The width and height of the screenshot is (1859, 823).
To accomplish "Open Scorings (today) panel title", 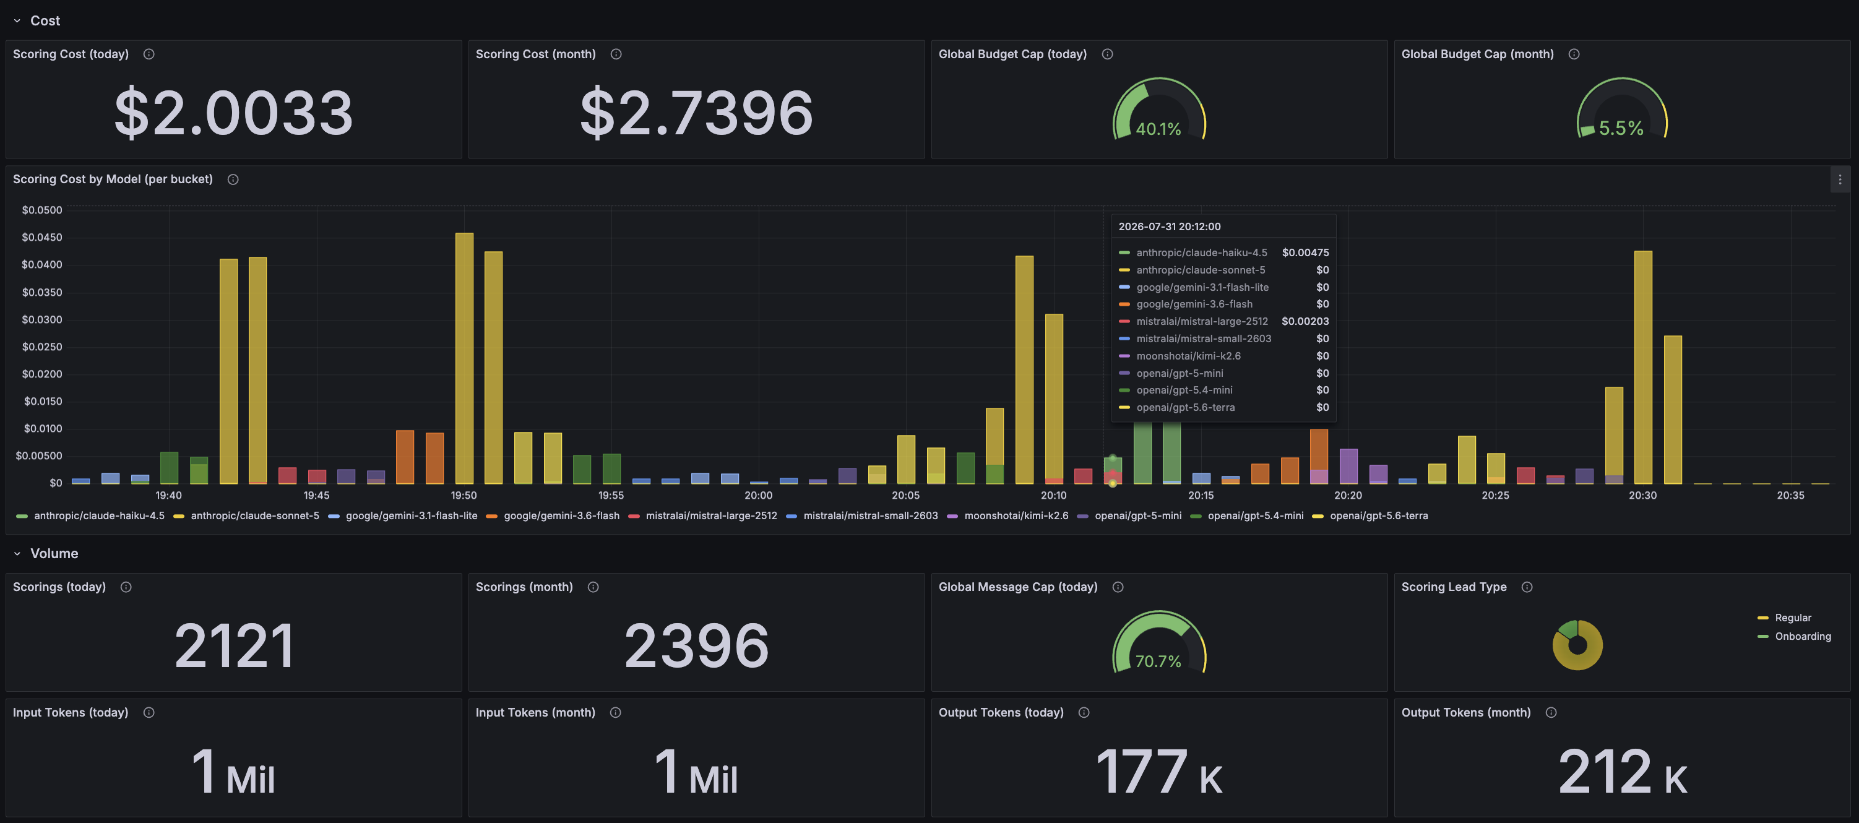I will pyautogui.click(x=59, y=587).
